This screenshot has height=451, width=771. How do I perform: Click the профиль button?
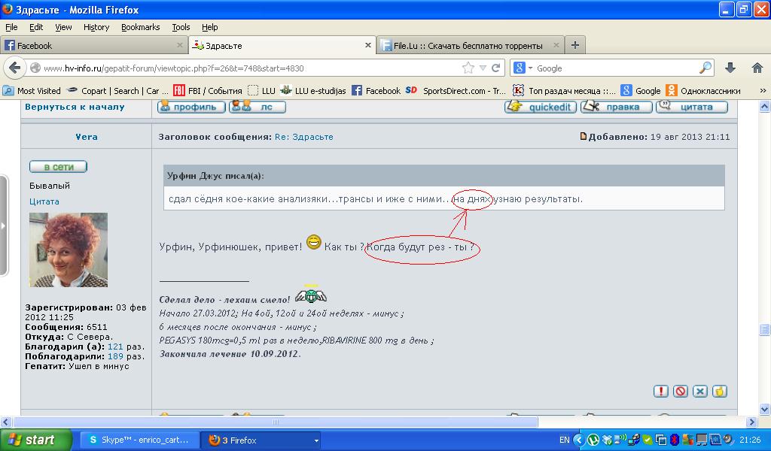pos(191,107)
